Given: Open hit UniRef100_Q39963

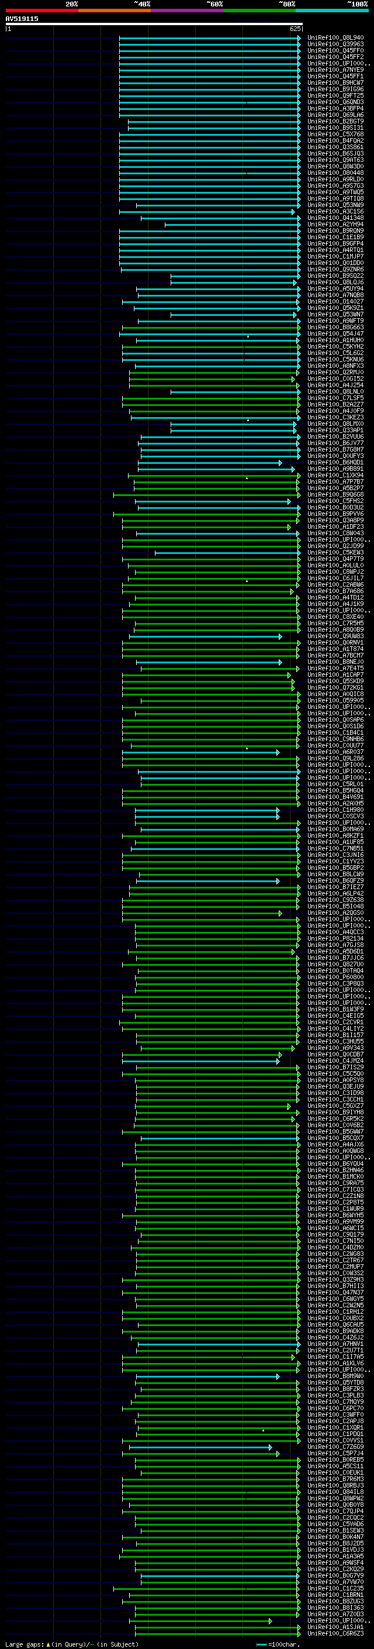Looking at the screenshot, I should point(335,44).
